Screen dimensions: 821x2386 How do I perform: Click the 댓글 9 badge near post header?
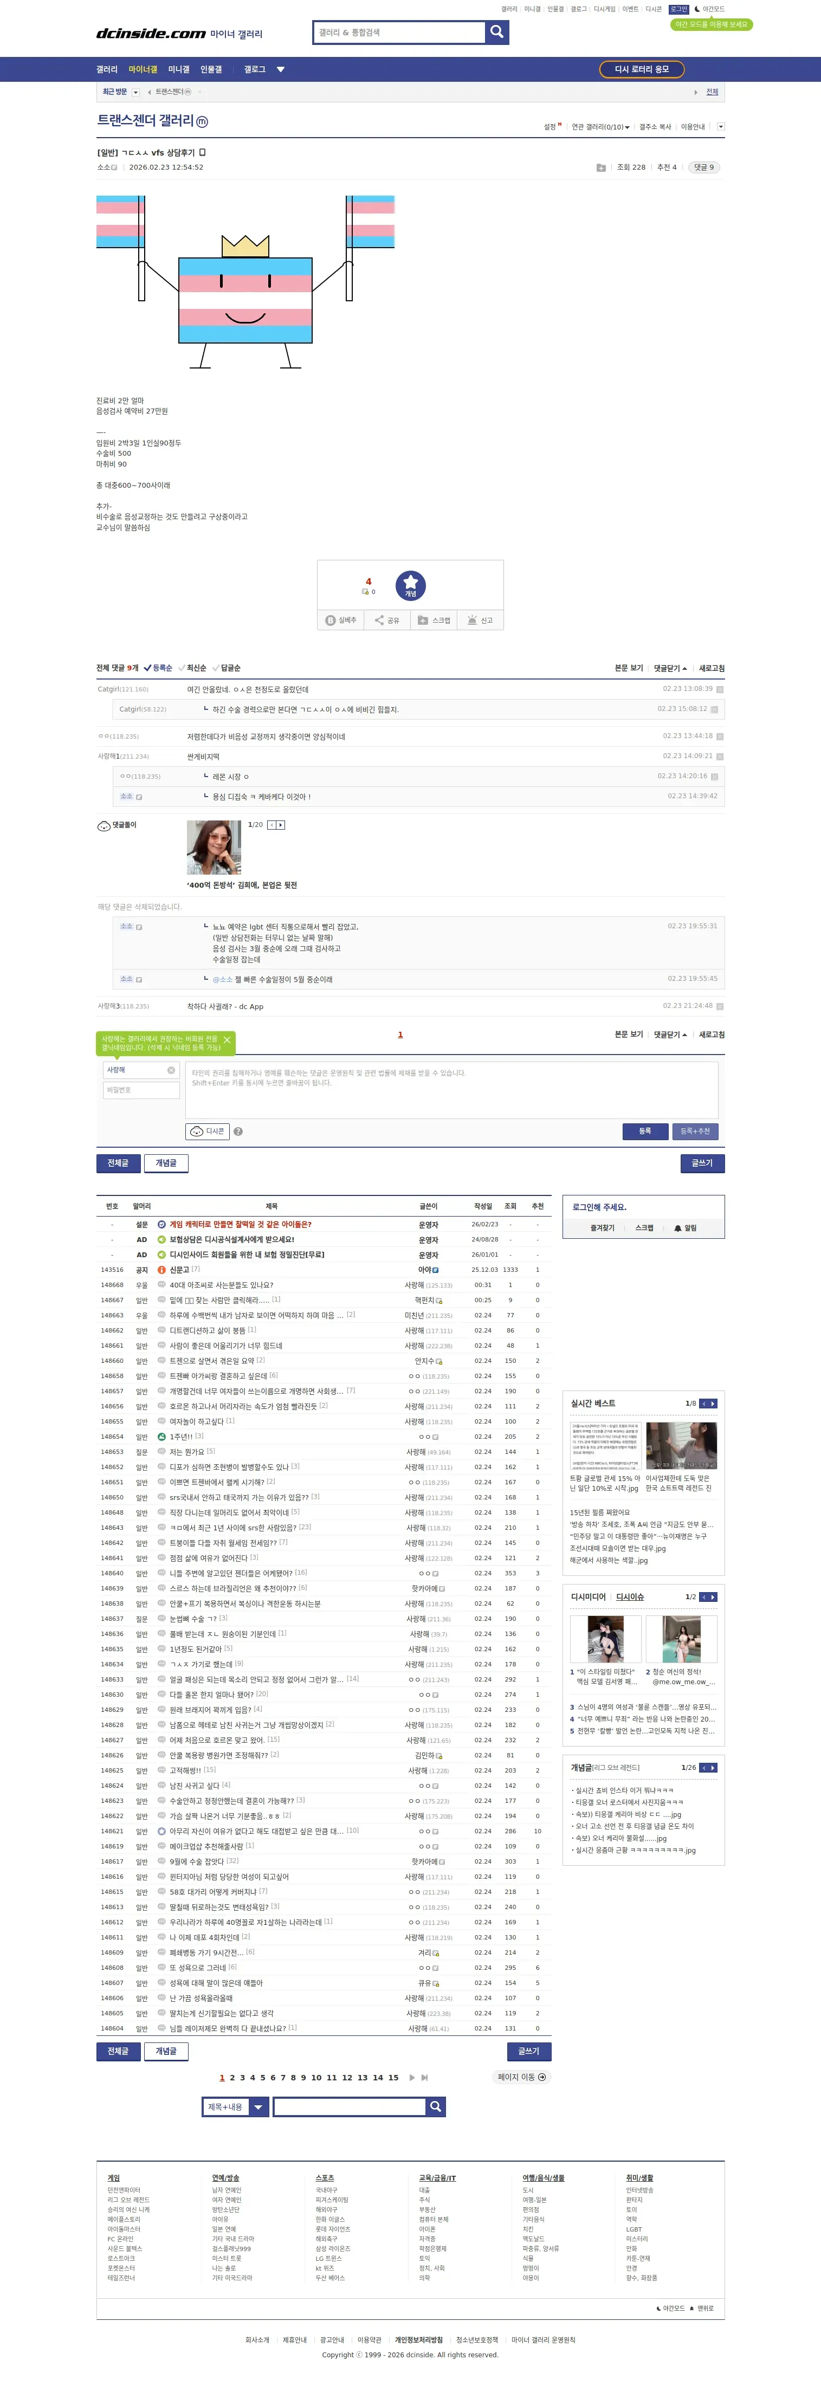704,167
